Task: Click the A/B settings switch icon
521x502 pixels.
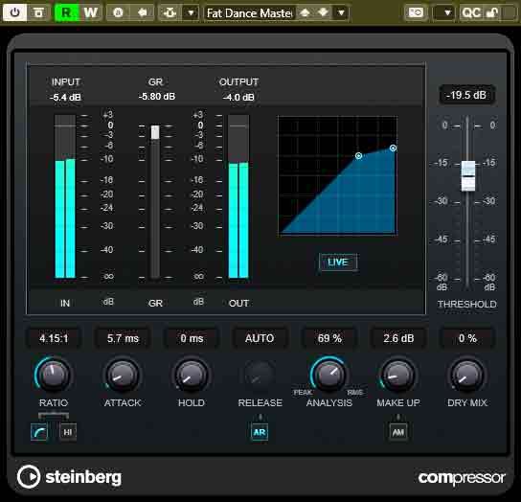Action: coord(118,12)
